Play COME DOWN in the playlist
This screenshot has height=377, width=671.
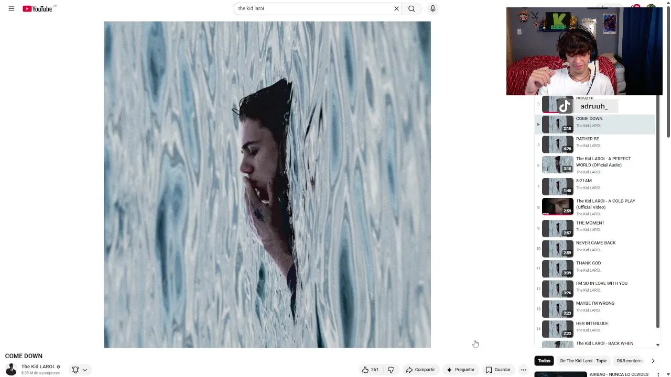(595, 124)
